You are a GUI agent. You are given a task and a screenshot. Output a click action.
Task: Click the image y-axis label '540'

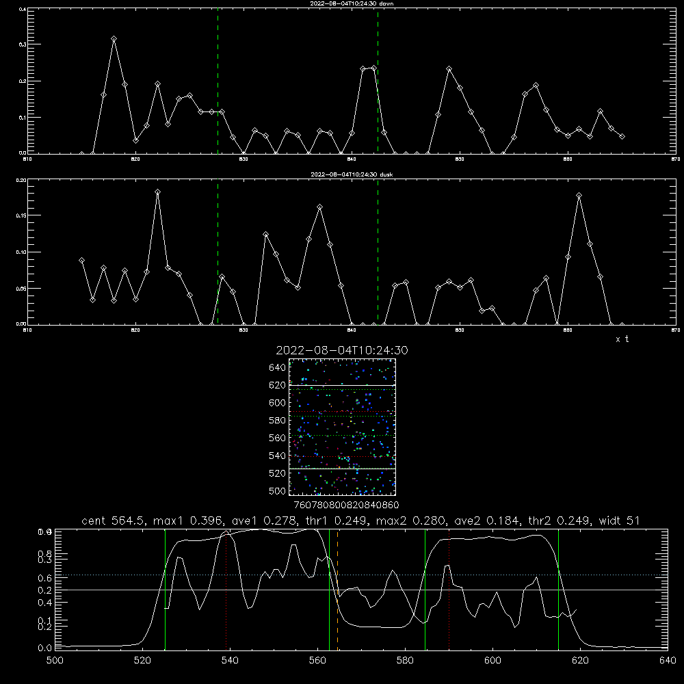coord(278,456)
